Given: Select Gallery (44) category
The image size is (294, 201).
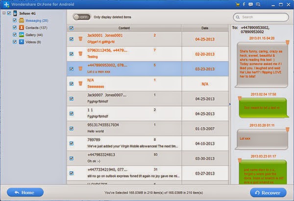Looking at the screenshot, I should point(34,35).
